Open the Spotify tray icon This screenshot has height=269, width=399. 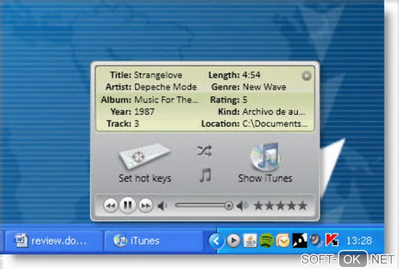coord(266,240)
